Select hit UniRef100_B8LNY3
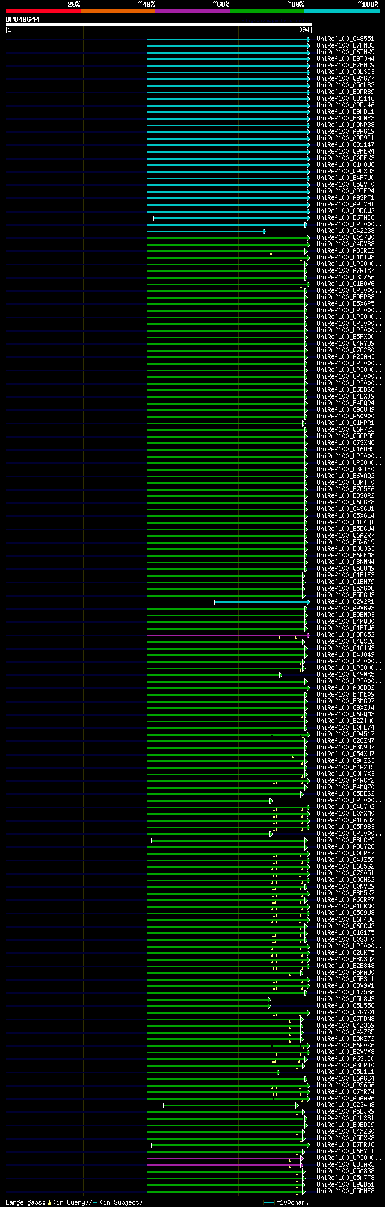This screenshot has width=385, height=1207. click(345, 118)
